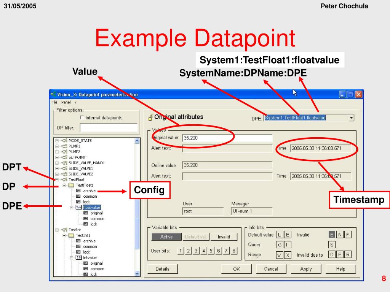This screenshot has height=292, width=390.
Task: Toggle user bit 5
Action: point(211,251)
